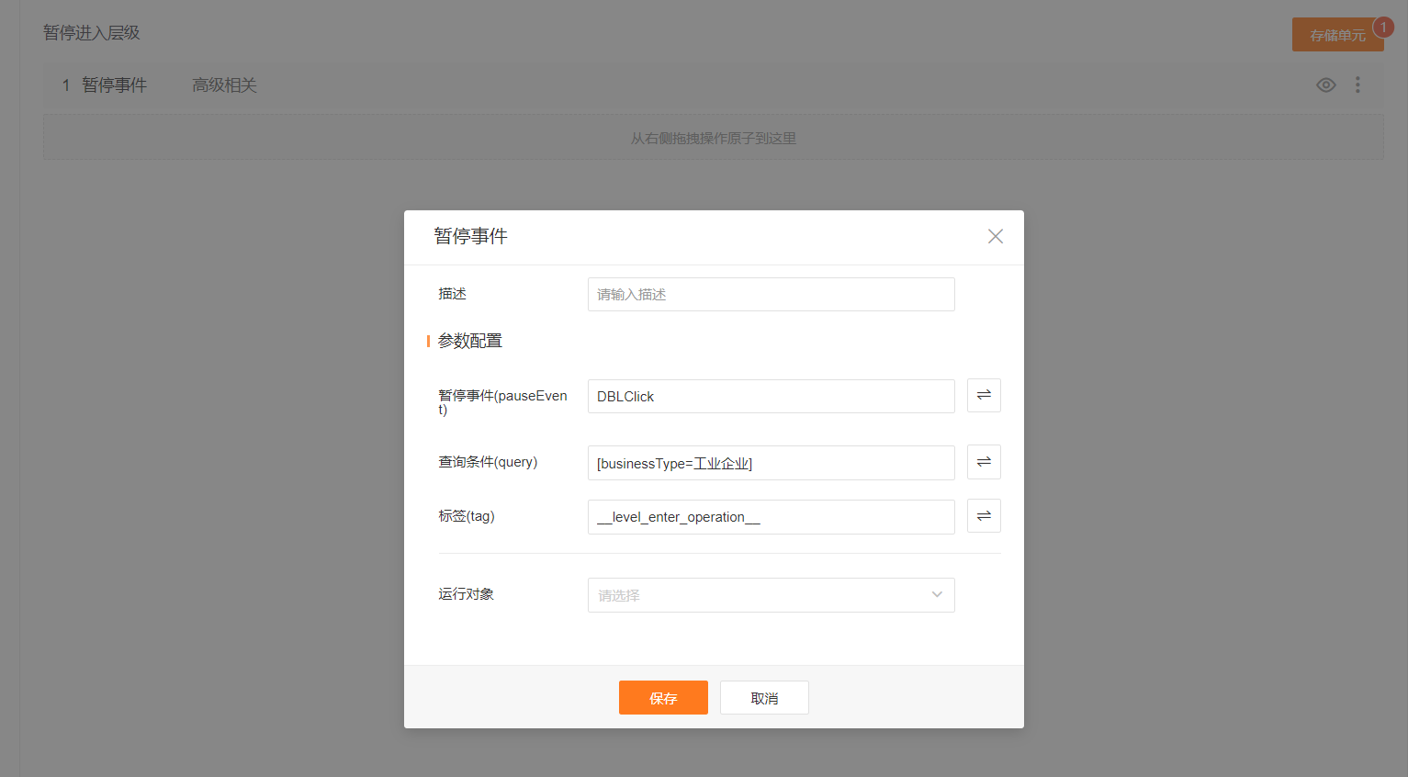This screenshot has width=1408, height=777.
Task: Close the 暂停事件 dialog with the X
Action: pyautogui.click(x=995, y=236)
